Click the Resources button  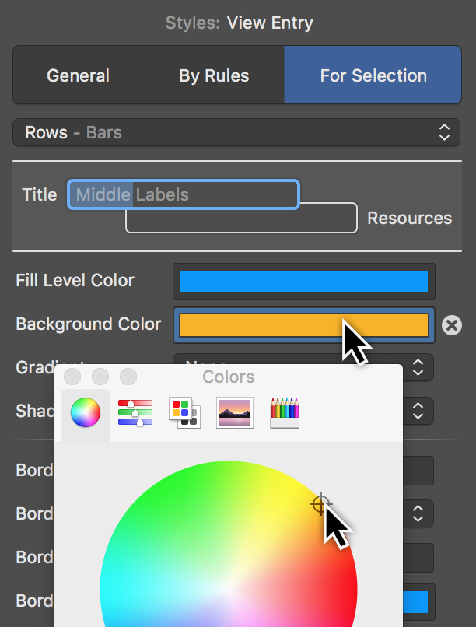click(409, 218)
